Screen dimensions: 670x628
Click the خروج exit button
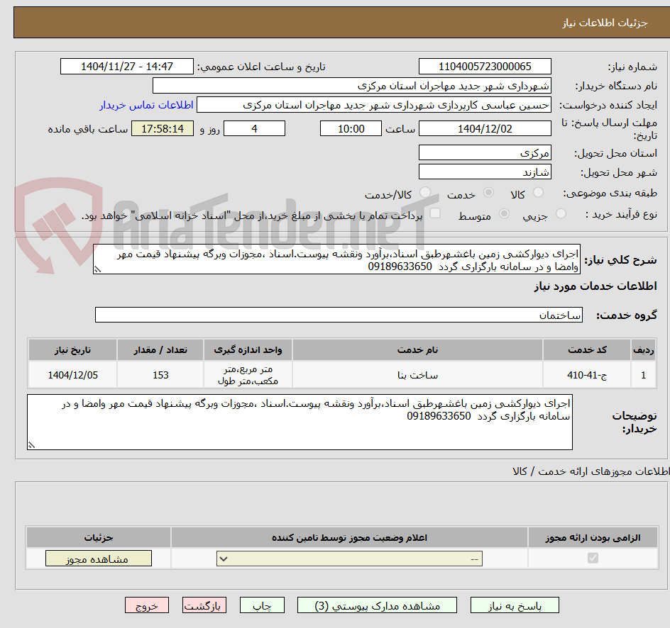coord(146,605)
